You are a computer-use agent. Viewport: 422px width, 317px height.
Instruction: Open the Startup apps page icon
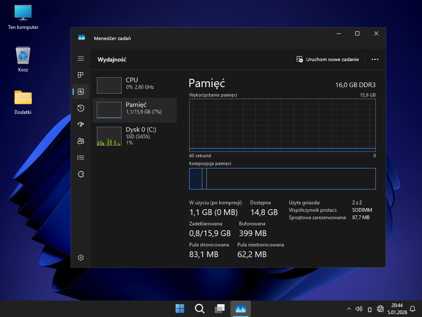pos(81,125)
